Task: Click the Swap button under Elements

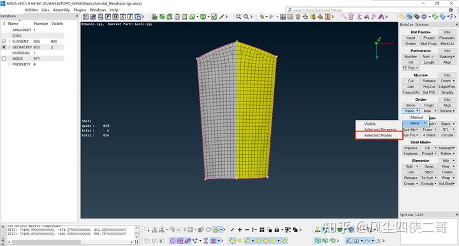Action: pyautogui.click(x=429, y=166)
